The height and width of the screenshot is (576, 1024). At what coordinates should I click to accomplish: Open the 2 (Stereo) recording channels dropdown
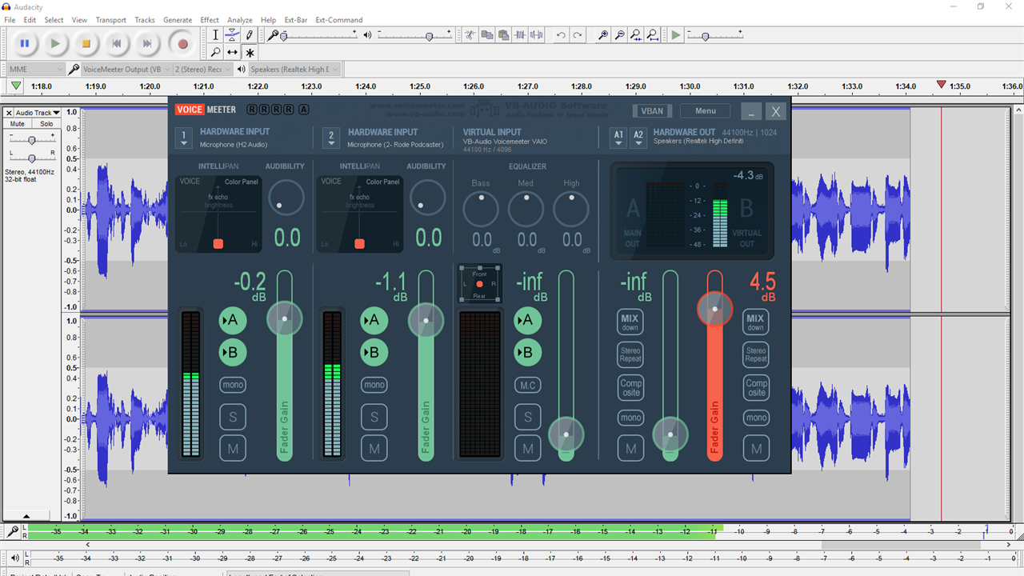click(203, 70)
